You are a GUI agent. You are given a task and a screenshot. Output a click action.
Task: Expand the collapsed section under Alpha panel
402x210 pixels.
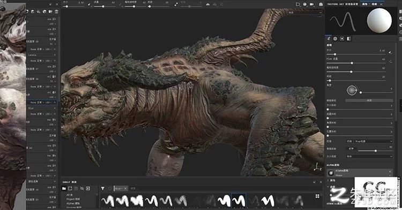328,181
